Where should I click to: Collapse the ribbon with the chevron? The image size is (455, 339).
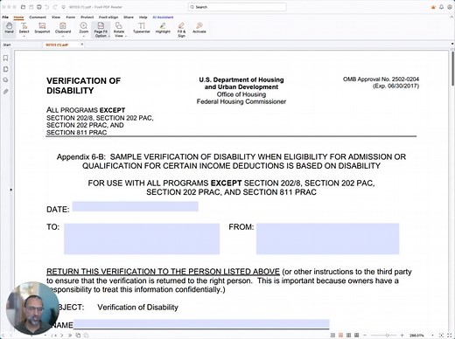point(451,17)
